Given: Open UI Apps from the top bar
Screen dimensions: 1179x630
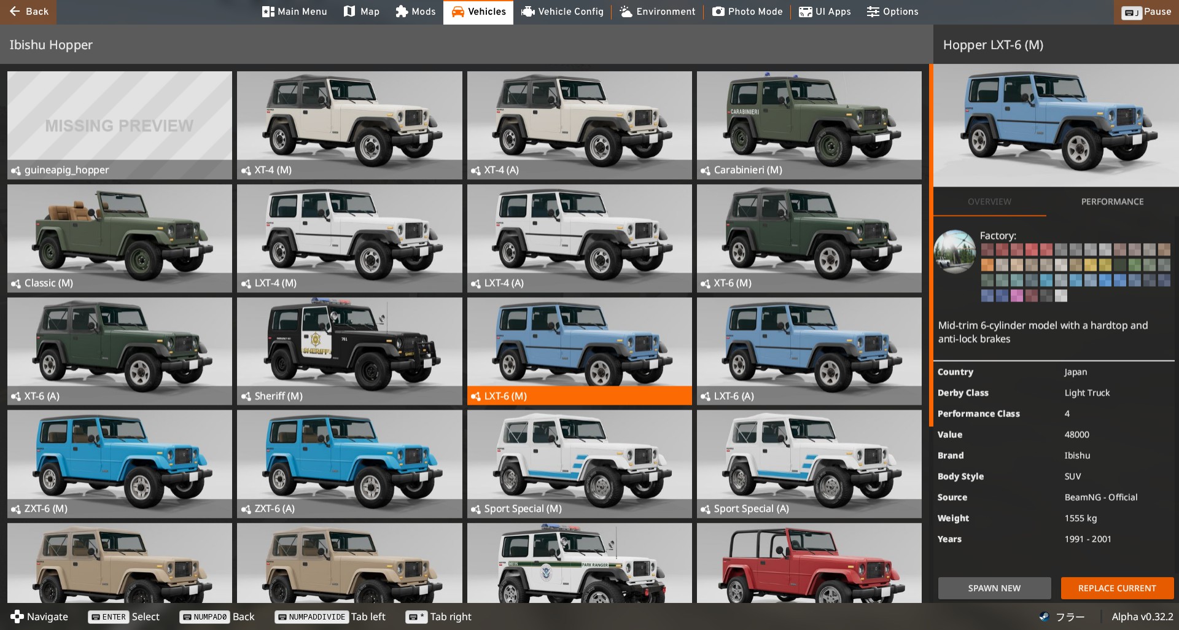Looking at the screenshot, I should pos(825,12).
